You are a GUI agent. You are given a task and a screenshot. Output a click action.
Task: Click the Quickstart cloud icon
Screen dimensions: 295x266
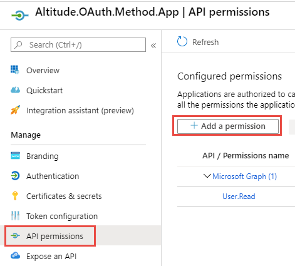[x=15, y=90]
